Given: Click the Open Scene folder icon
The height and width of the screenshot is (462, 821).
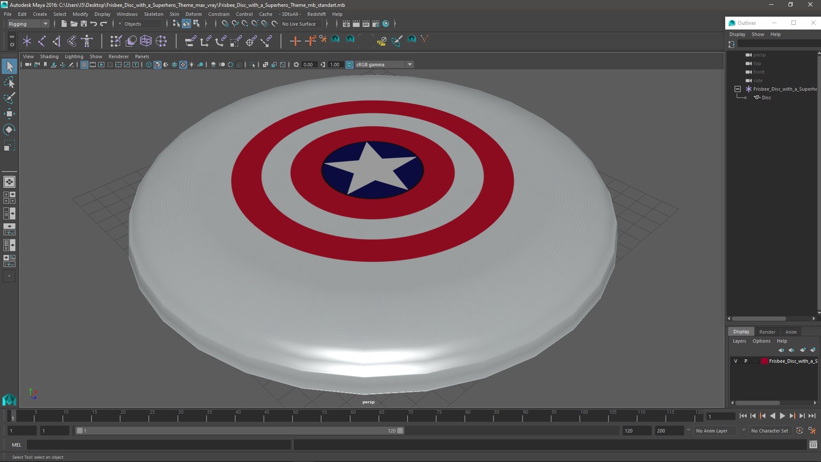Looking at the screenshot, I should click(x=74, y=24).
